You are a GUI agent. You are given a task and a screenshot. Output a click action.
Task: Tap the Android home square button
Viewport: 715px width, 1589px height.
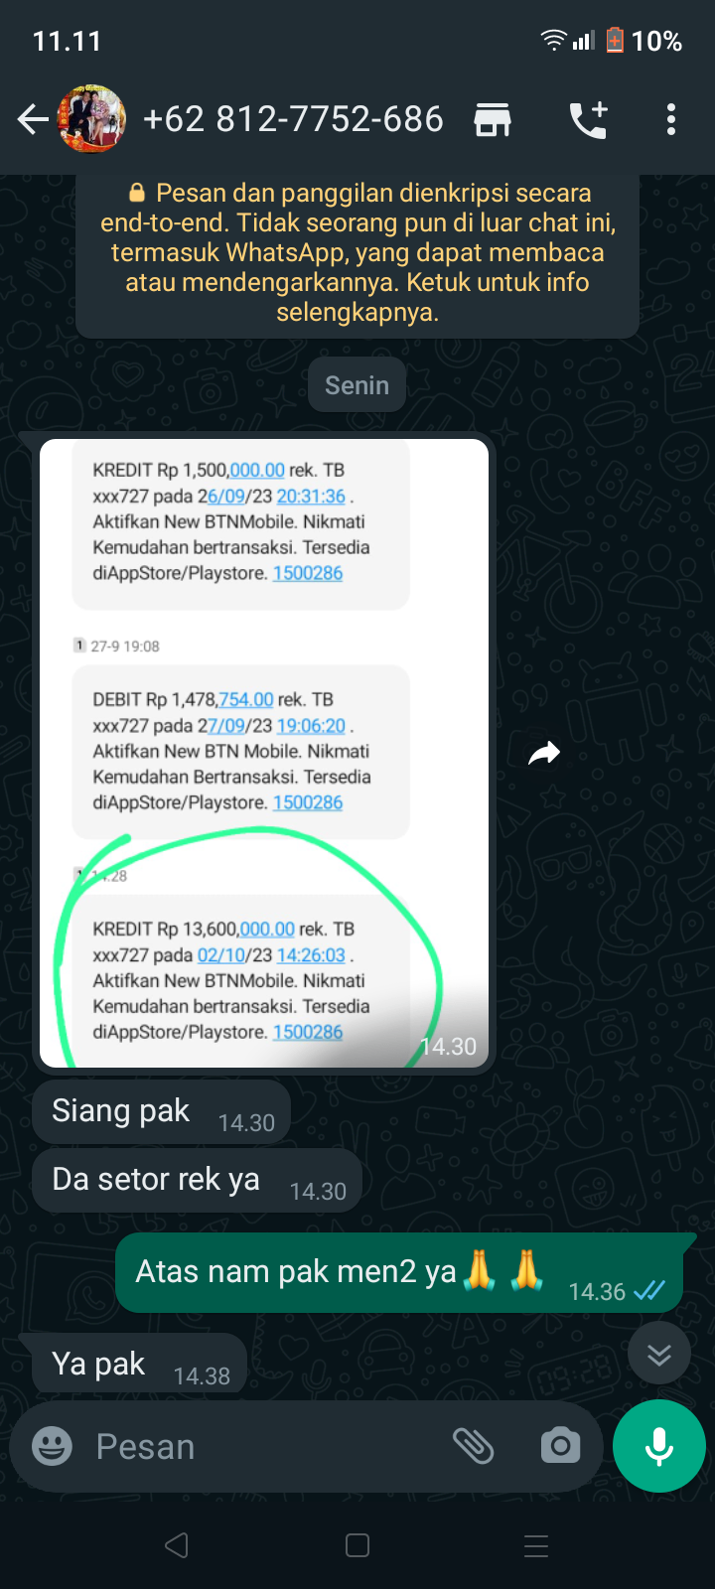pos(357,1545)
